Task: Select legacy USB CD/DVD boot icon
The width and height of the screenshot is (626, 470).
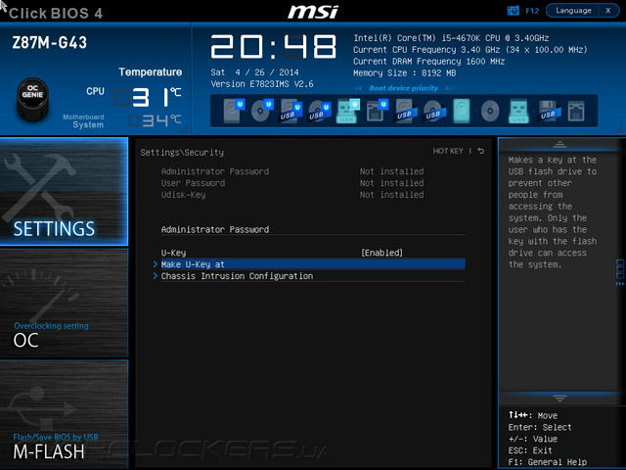Action: click(434, 111)
